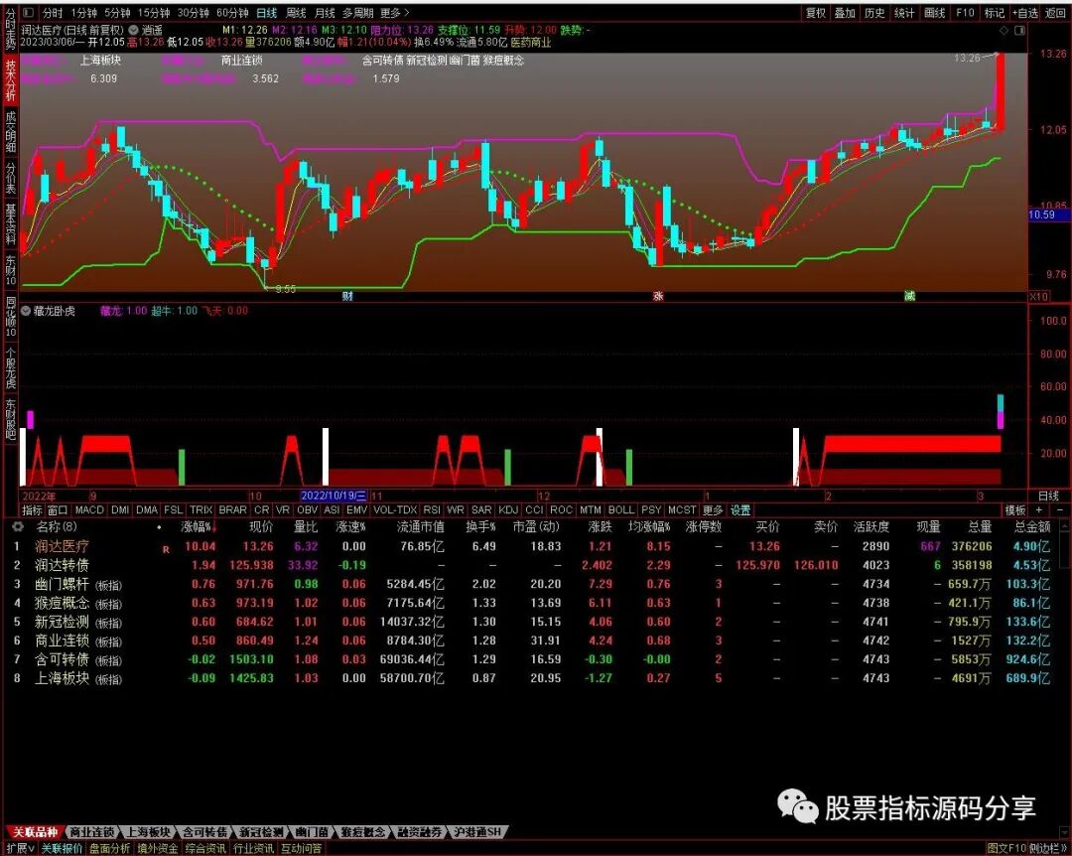Expand the 更多 period options
Image resolution: width=1072 pixels, height=856 pixels.
click(394, 13)
